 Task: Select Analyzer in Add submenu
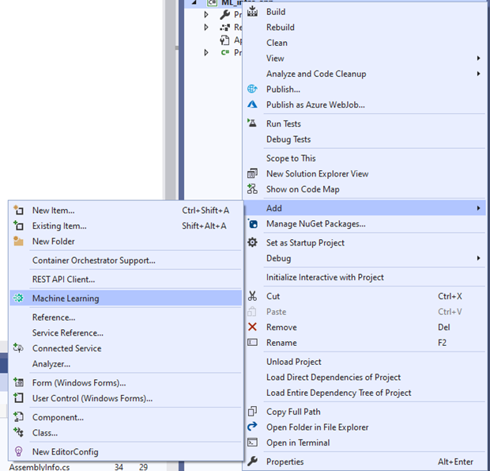click(126, 363)
